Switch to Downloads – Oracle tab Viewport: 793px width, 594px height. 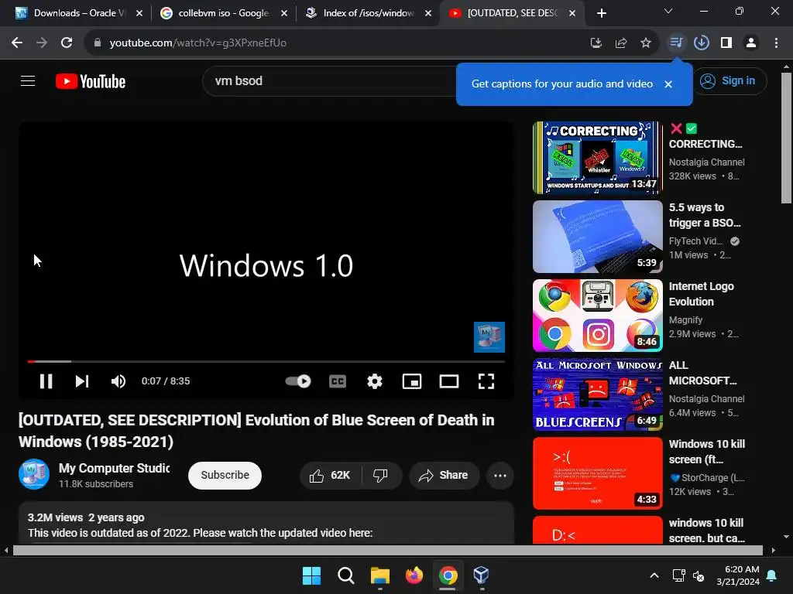click(78, 13)
